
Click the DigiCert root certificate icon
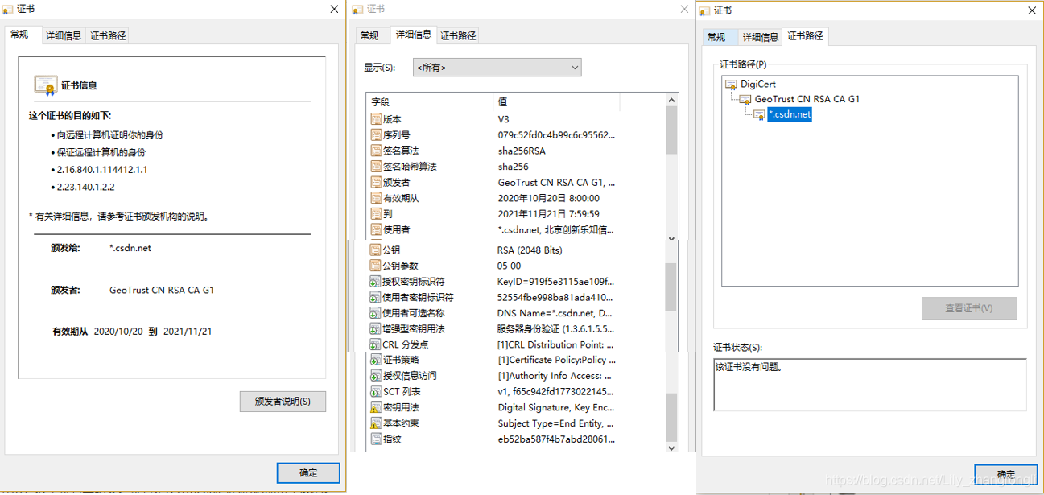pos(731,84)
